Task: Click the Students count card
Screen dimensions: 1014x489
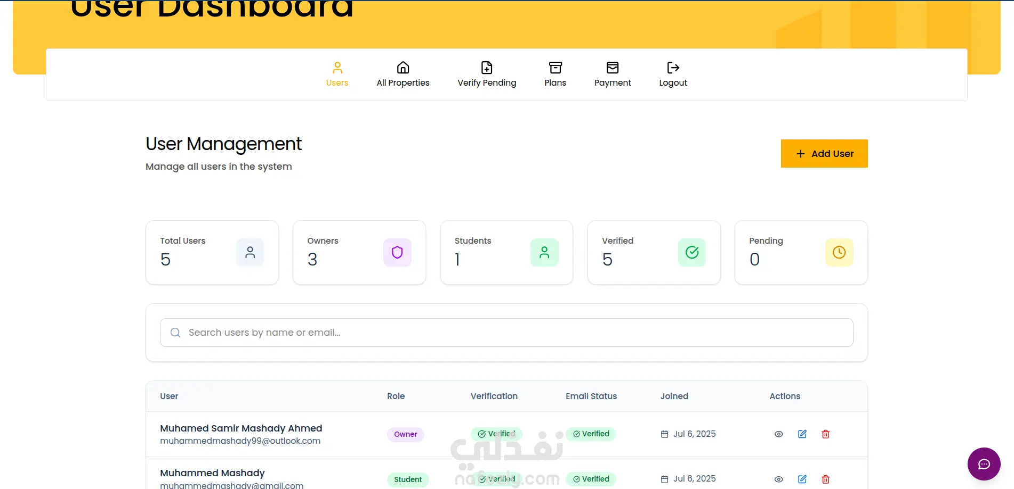Action: [x=506, y=253]
